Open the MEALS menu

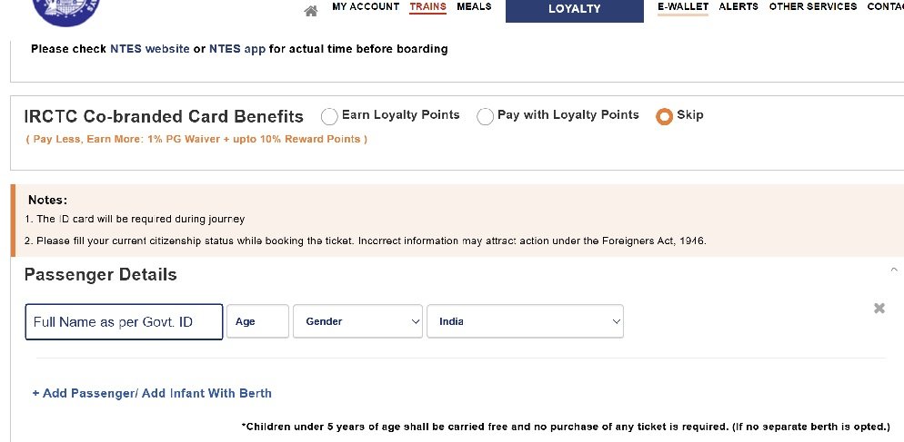pos(474,7)
